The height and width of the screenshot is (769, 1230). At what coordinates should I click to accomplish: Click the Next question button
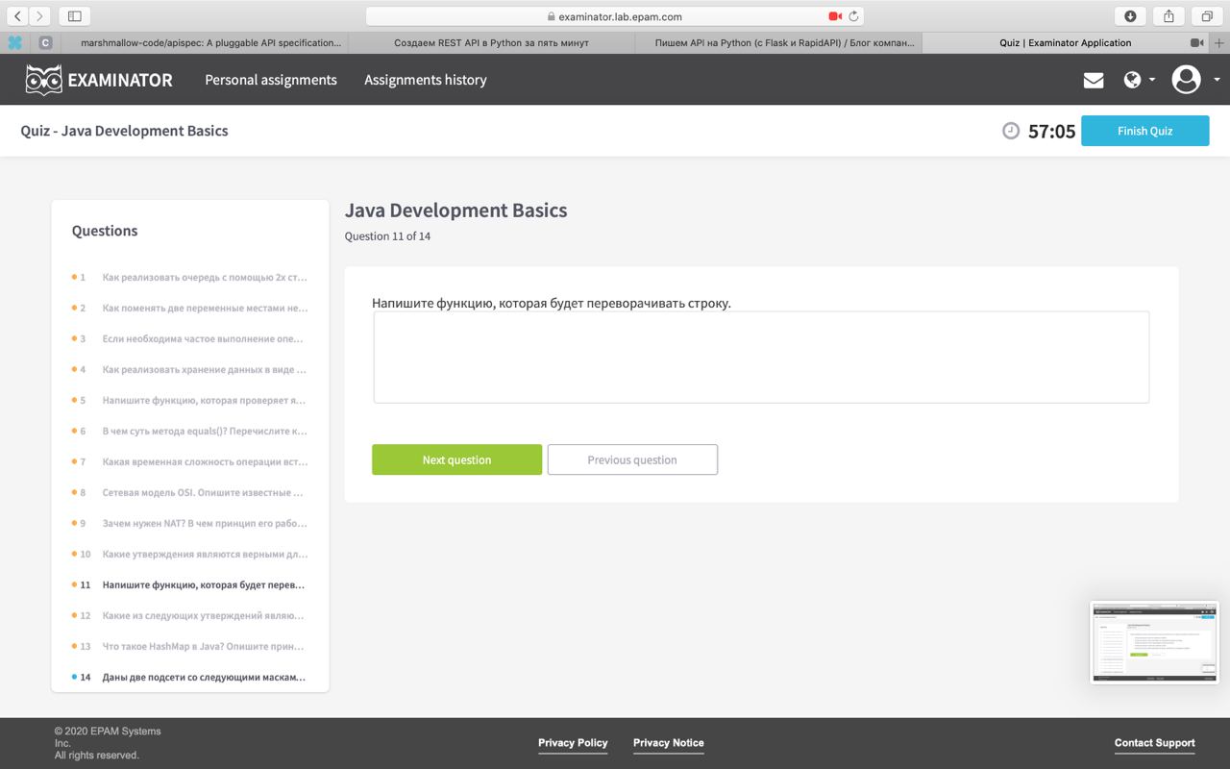pos(457,459)
